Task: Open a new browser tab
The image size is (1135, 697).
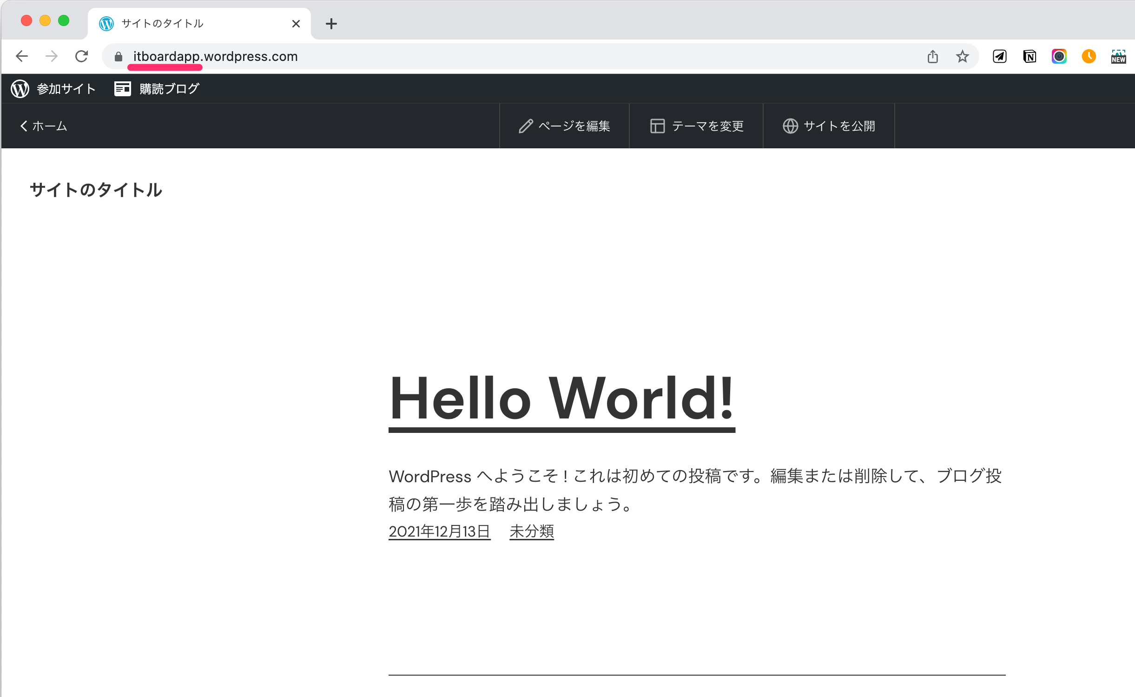Action: point(331,24)
